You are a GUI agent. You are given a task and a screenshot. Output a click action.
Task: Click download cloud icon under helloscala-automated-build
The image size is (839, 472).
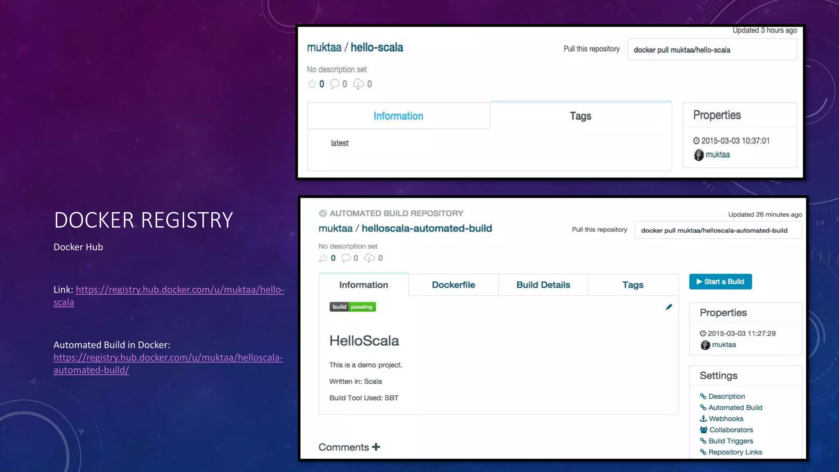(x=370, y=258)
